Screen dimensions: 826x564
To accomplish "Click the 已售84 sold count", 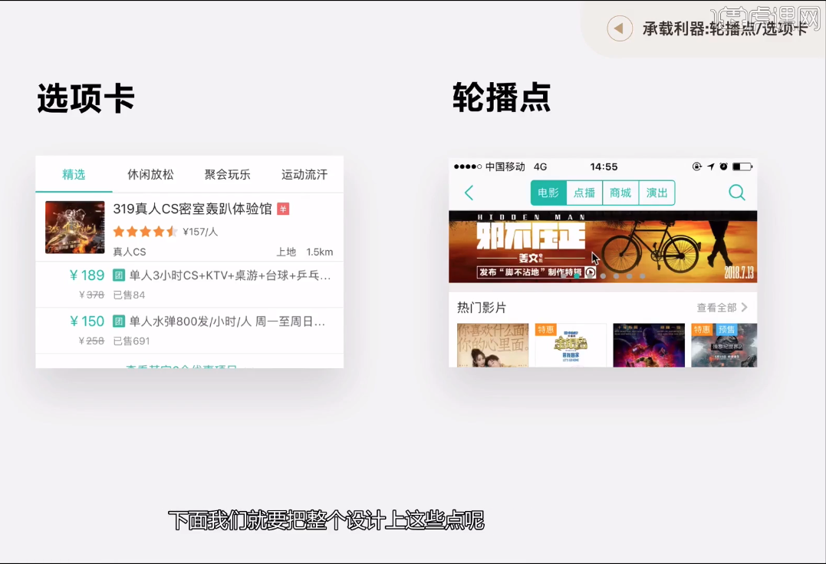I will pos(129,295).
